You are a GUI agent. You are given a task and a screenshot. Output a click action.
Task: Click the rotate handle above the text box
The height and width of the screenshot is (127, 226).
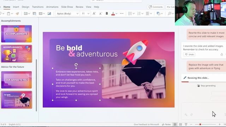pyautogui.click(x=76, y=65)
